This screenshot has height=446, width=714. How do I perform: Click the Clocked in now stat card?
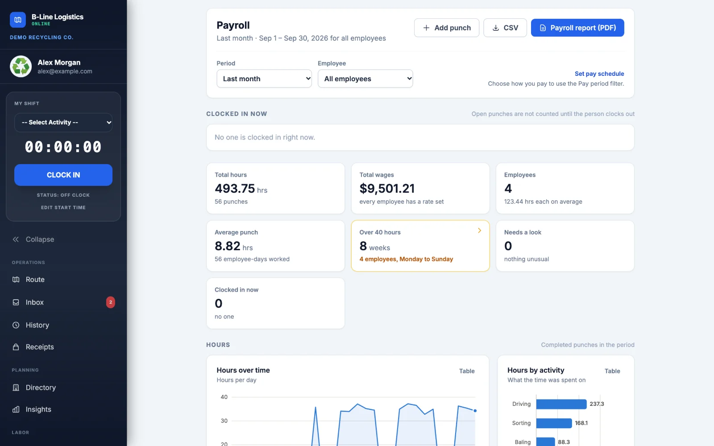click(x=275, y=303)
